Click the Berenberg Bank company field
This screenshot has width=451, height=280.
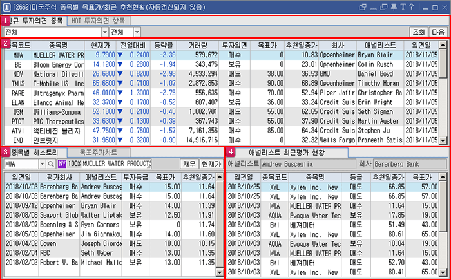point(410,164)
